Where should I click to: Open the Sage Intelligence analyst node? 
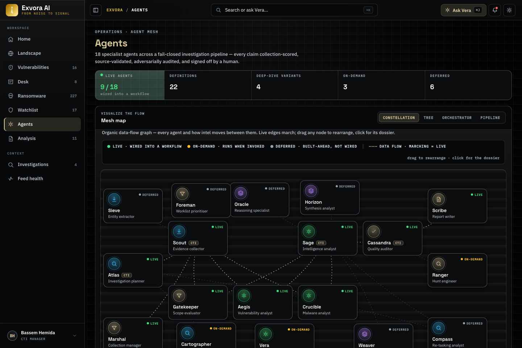328,238
